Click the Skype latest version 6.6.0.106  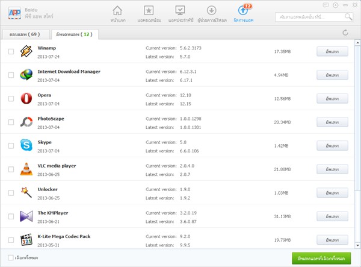[x=190, y=151]
